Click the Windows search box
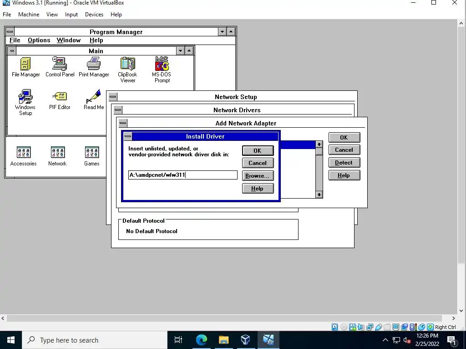Viewport: 466px width, 349px height. (95, 340)
